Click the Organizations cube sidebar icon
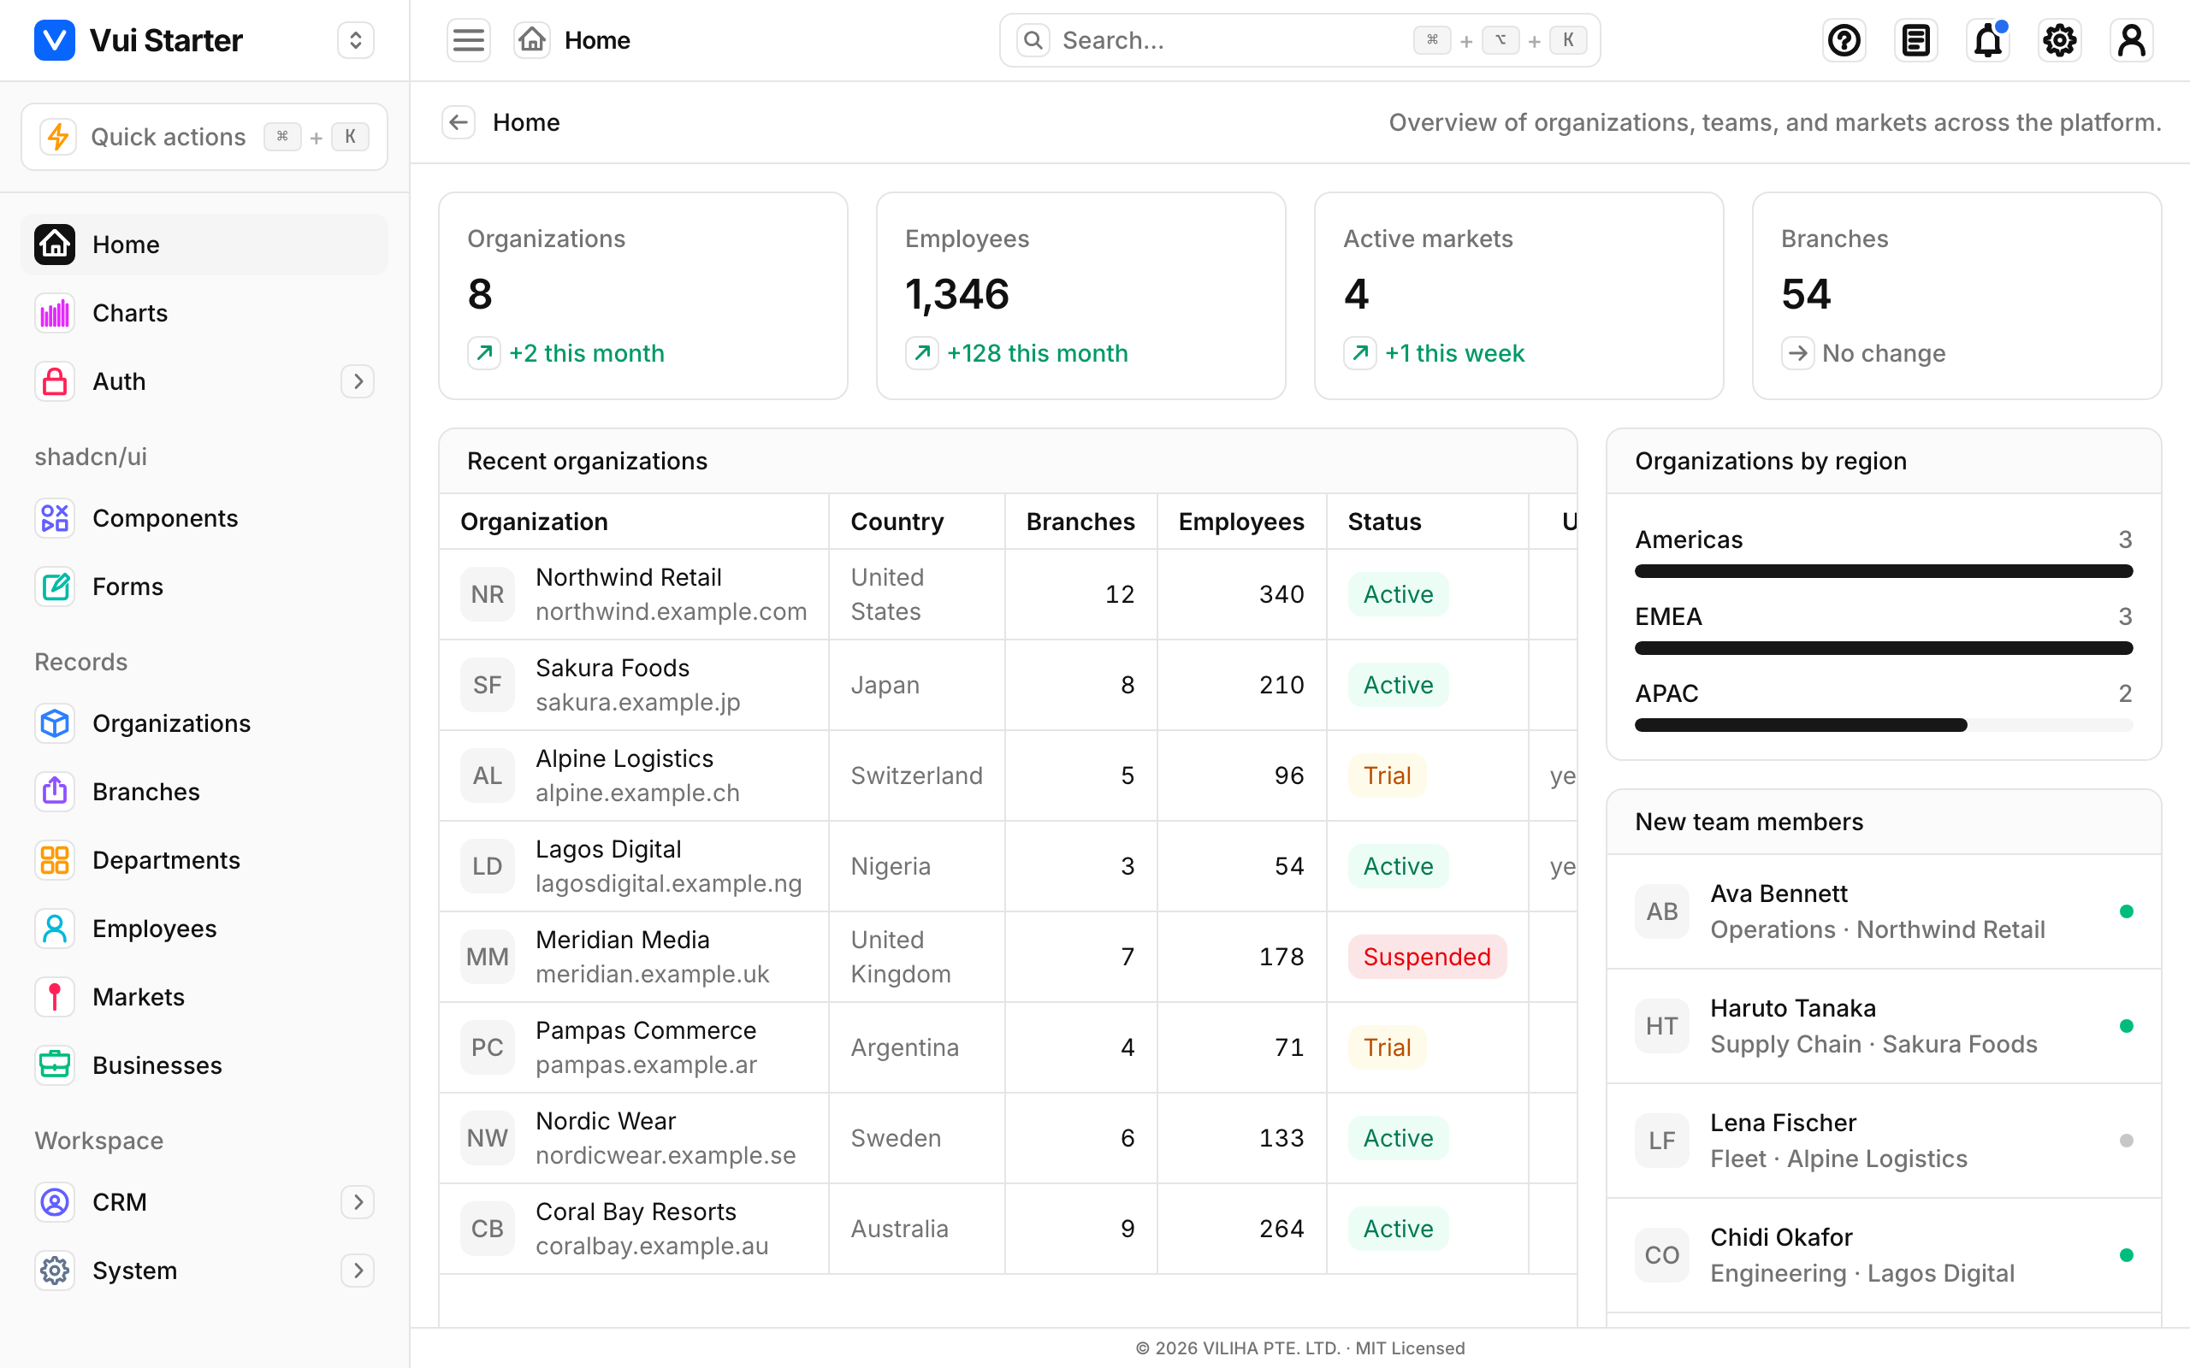The height and width of the screenshot is (1368, 2190). pyautogui.click(x=54, y=723)
